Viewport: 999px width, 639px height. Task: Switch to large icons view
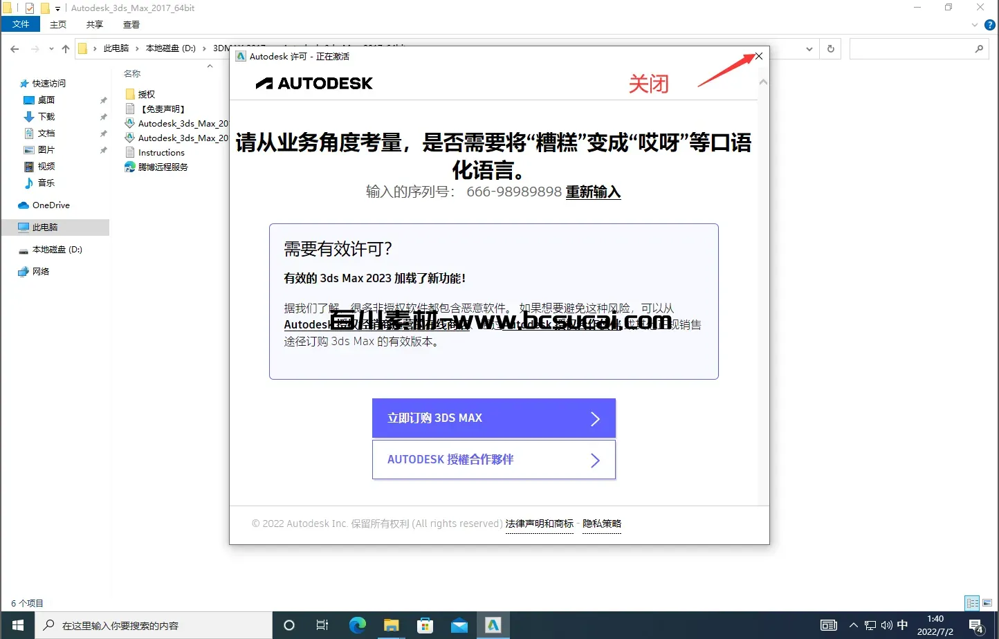point(987,603)
